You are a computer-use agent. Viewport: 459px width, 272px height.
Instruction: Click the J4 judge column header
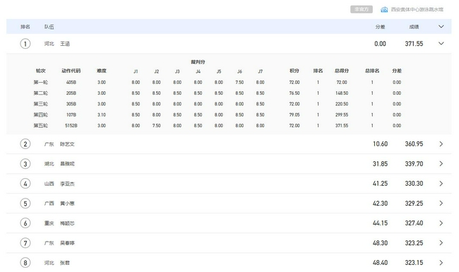point(198,71)
